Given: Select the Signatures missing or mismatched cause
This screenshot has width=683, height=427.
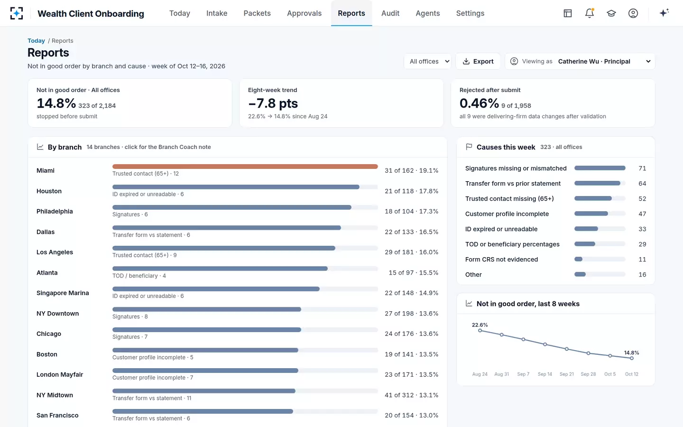Looking at the screenshot, I should point(516,168).
